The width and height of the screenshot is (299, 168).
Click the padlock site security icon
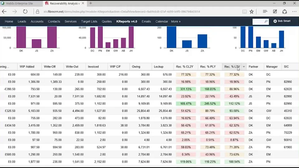(x=38, y=12)
